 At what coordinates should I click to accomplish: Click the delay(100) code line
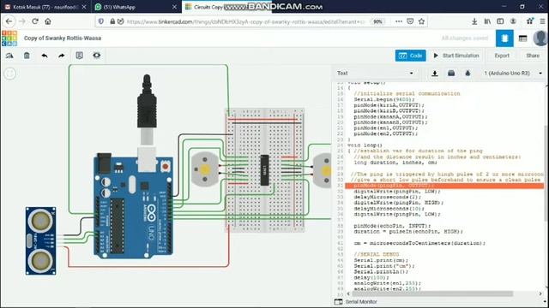[x=371, y=277]
